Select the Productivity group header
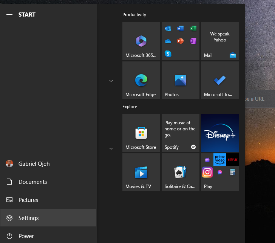This screenshot has width=275, height=243. (x=134, y=15)
